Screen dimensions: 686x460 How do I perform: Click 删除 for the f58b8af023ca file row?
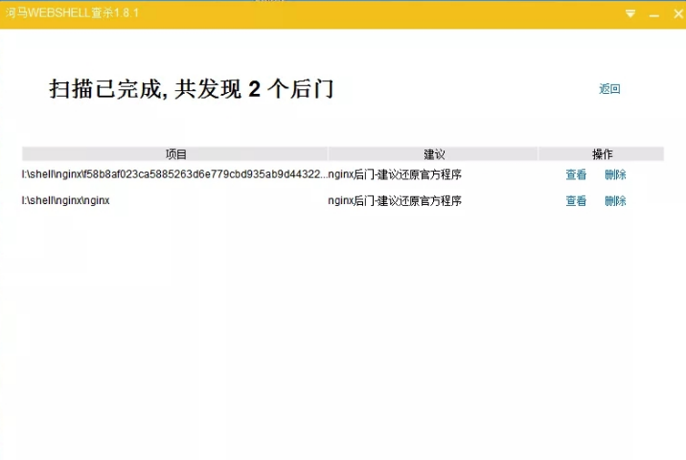pyautogui.click(x=615, y=174)
